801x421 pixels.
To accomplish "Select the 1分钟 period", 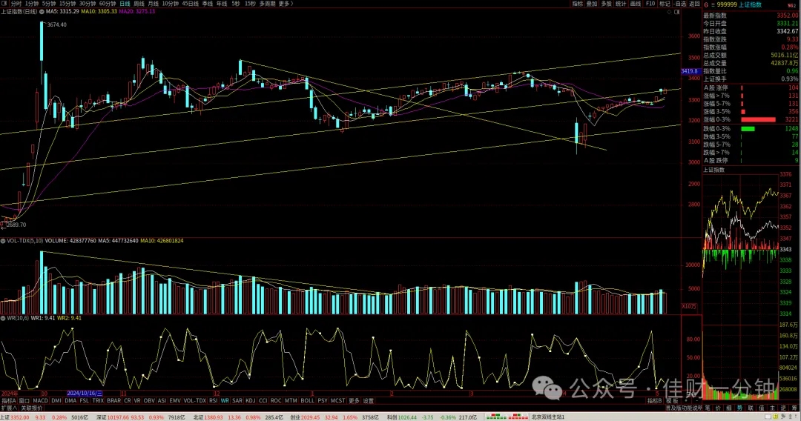I will (32, 4).
